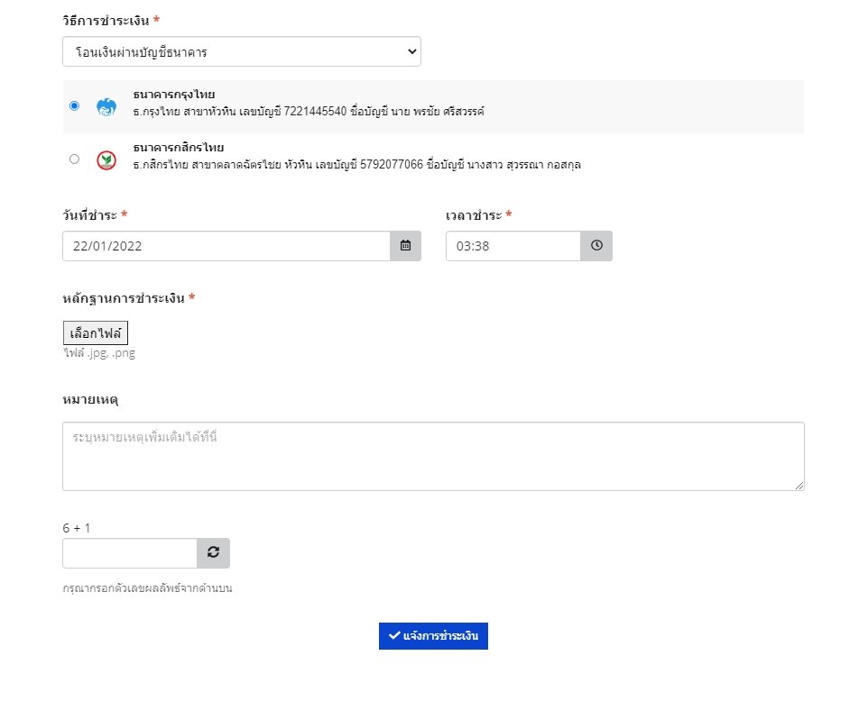This screenshot has width=859, height=701.
Task: Select the ธนาคารกรุงไทย radio button
Action: pos(74,105)
